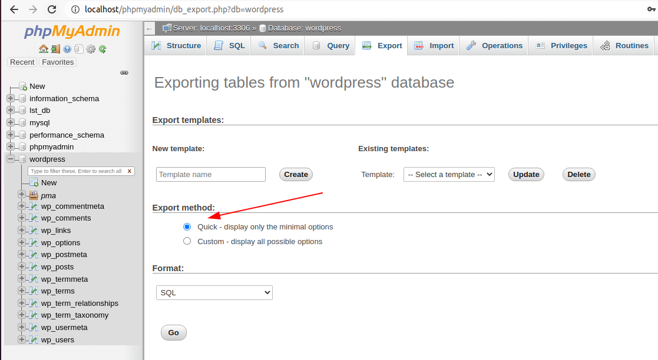The height and width of the screenshot is (360, 658).
Task: Open the wp_termmeta table
Action: [x=65, y=279]
